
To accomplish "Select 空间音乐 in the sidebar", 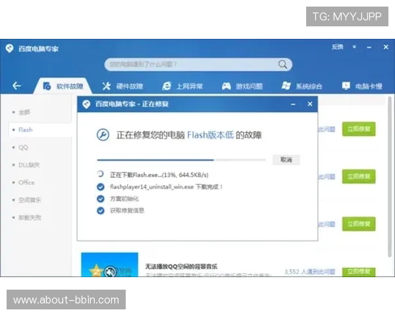I will [x=30, y=200].
